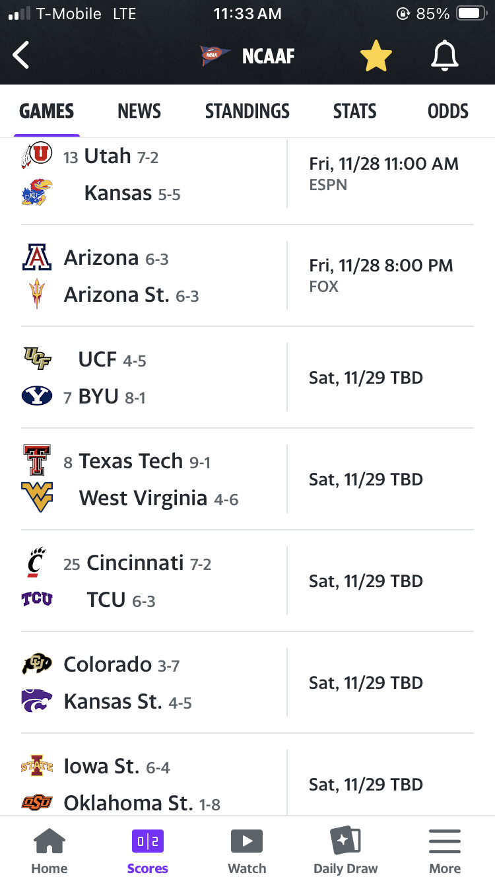Viewport: 495px width, 881px height.
Task: Tap the back arrow icon
Action: coord(21,55)
